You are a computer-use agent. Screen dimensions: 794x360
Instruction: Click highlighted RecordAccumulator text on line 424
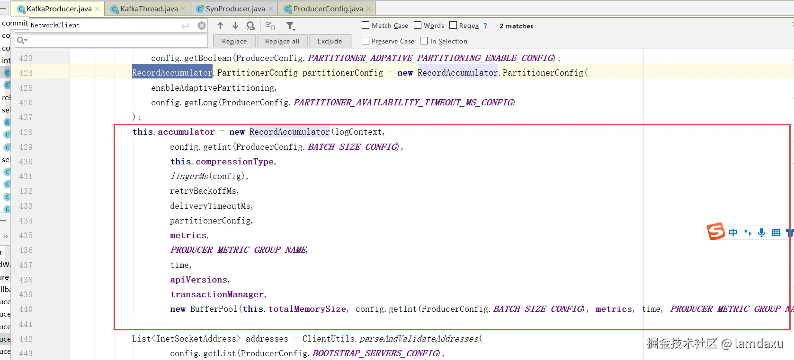(172, 73)
